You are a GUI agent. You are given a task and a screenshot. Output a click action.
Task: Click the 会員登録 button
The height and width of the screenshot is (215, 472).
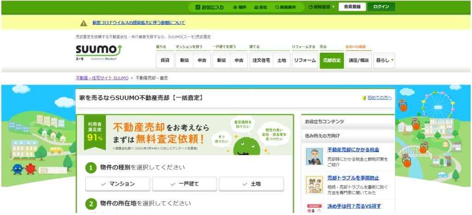pos(352,7)
